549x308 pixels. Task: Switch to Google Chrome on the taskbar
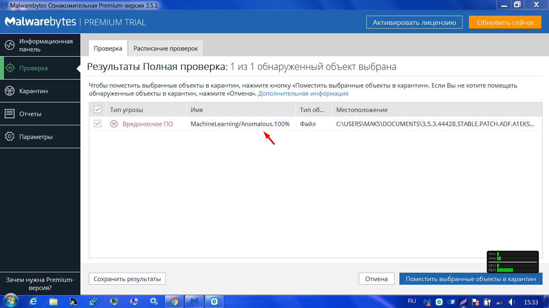coord(174,301)
